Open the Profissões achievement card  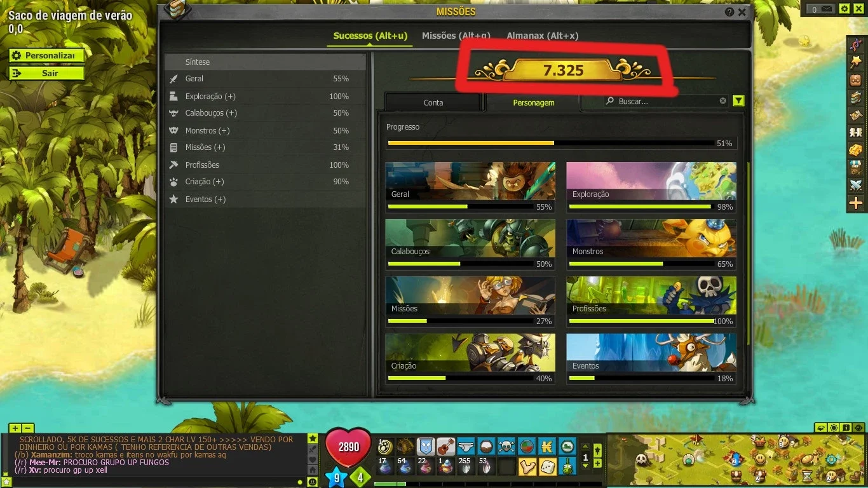click(x=651, y=302)
